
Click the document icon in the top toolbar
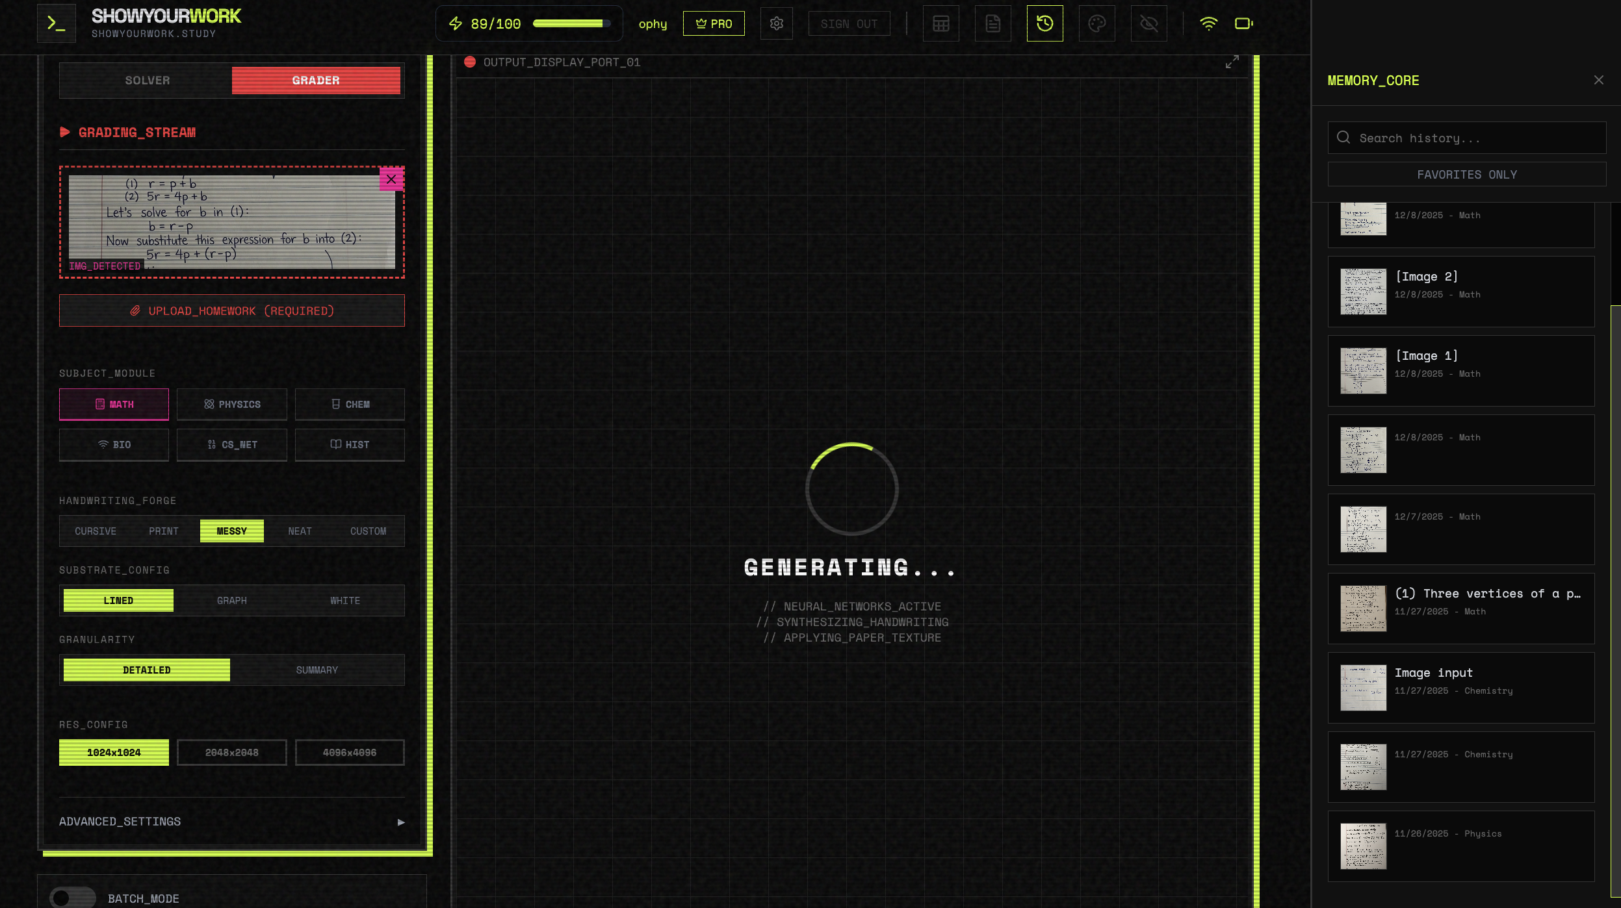[x=992, y=23]
